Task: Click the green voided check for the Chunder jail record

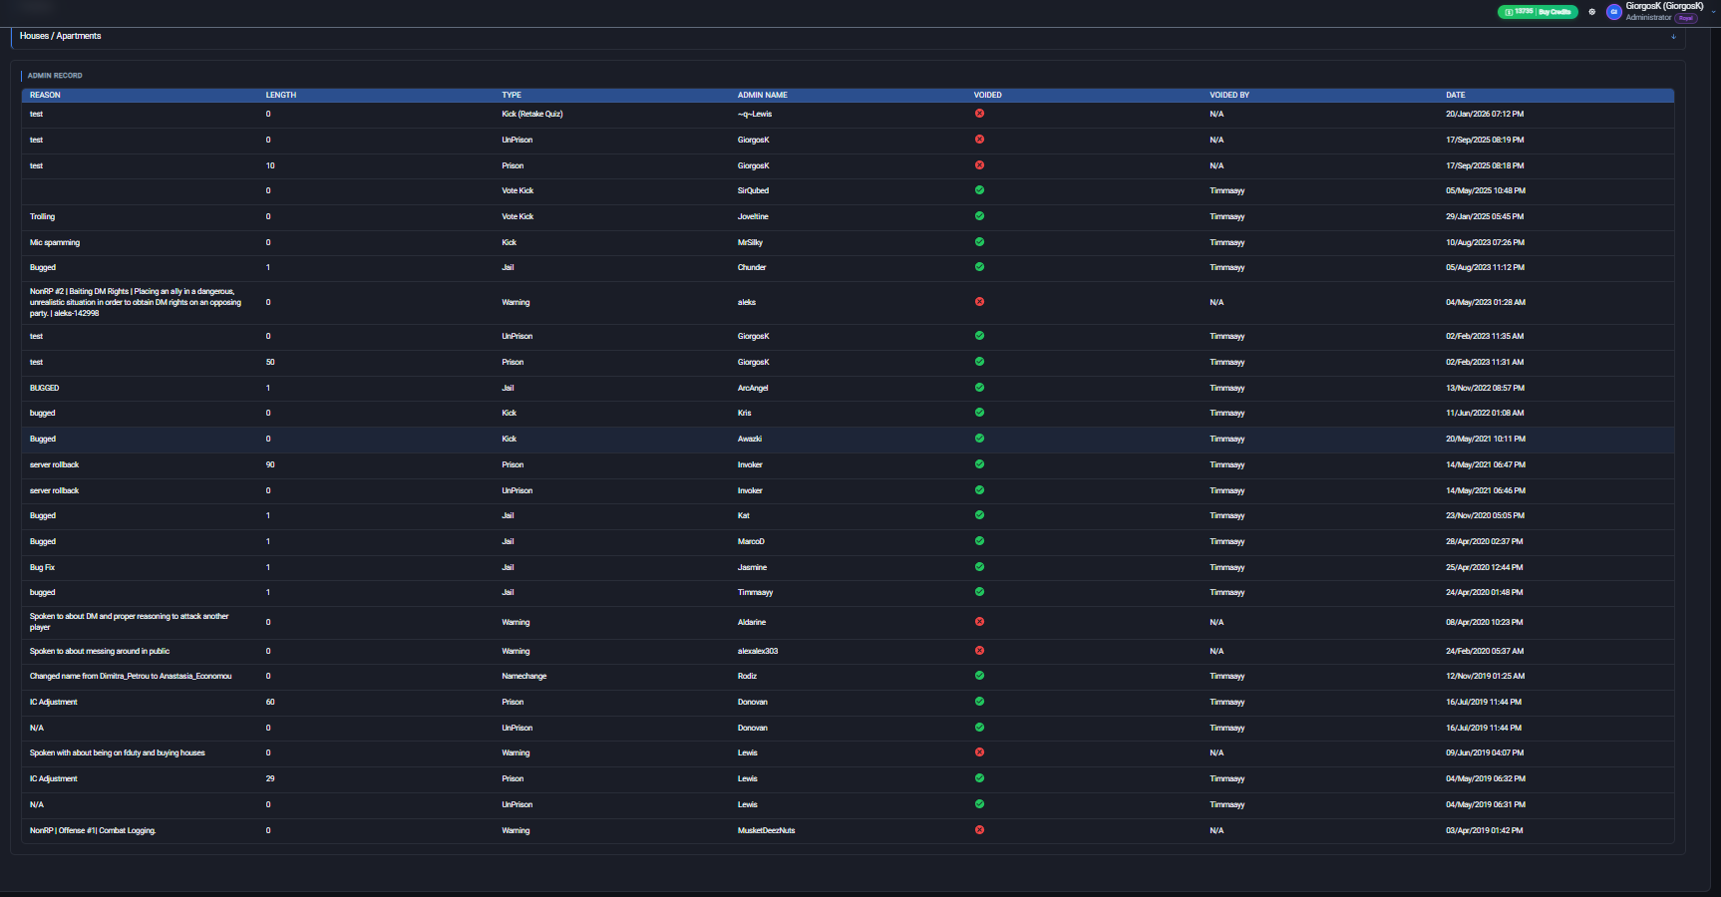Action: (979, 267)
